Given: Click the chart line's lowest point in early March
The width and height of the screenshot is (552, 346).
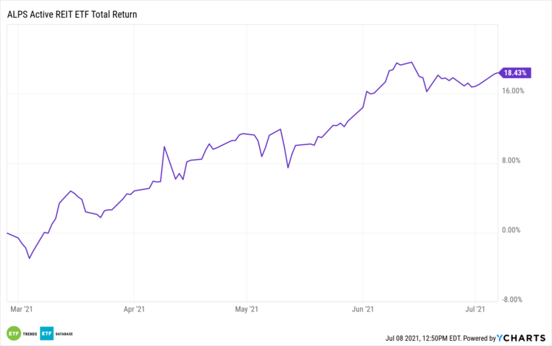Looking at the screenshot, I should 29,258.
